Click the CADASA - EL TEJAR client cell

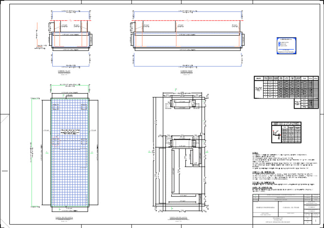tap(291, 208)
